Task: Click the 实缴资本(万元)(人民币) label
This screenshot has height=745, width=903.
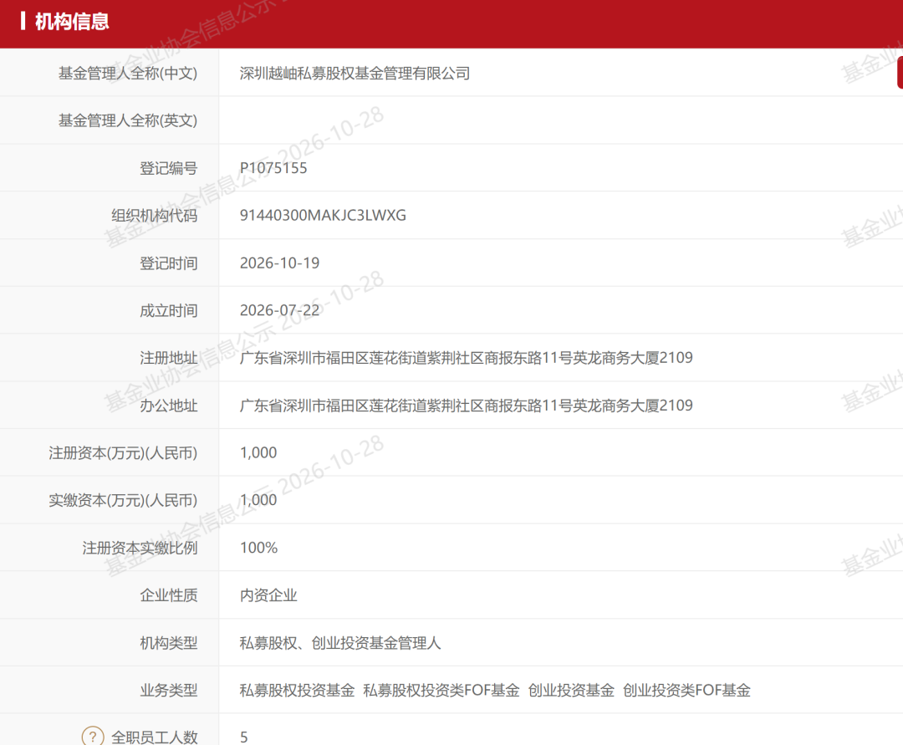Action: (123, 500)
